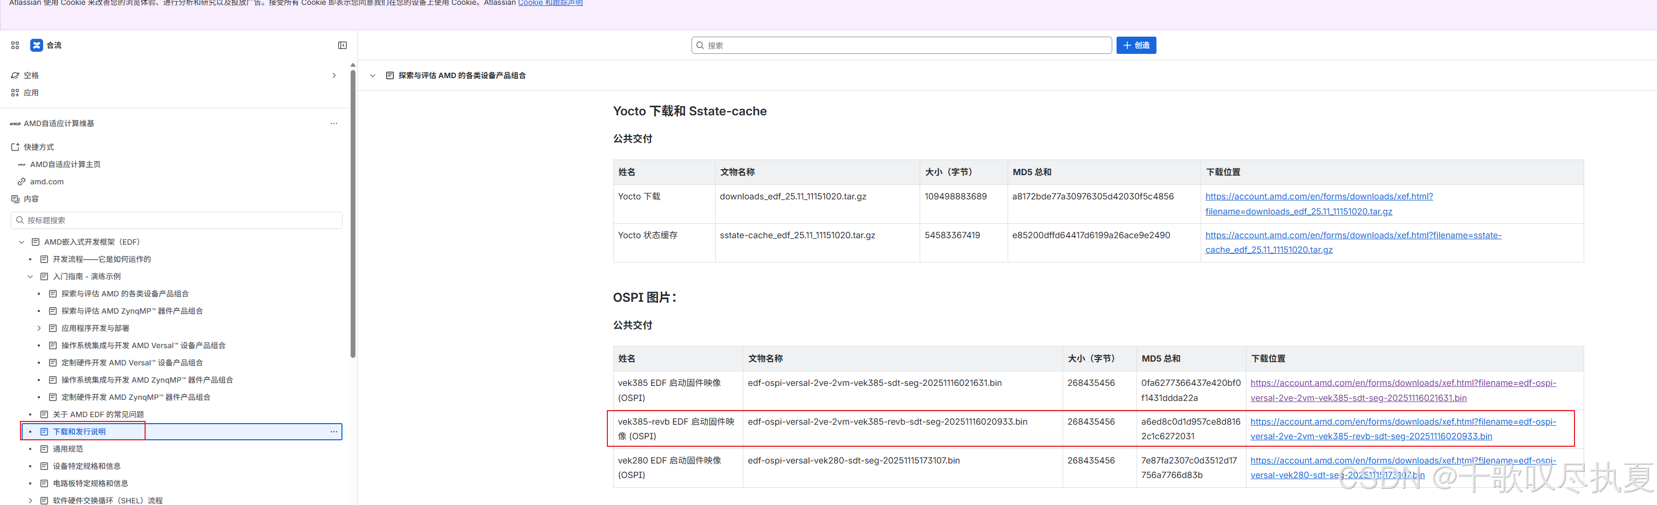Click size value 54583367419

click(x=952, y=235)
